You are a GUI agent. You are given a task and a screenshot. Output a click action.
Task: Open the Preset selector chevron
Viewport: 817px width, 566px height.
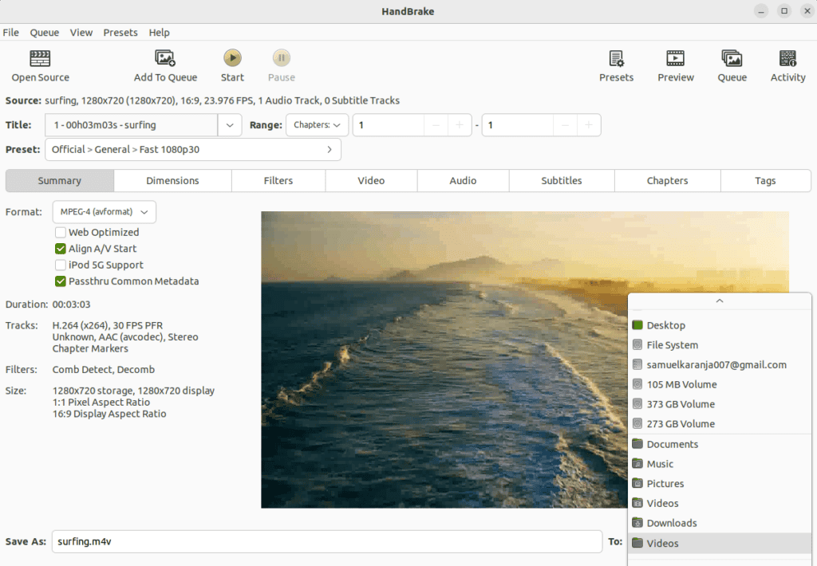(330, 149)
